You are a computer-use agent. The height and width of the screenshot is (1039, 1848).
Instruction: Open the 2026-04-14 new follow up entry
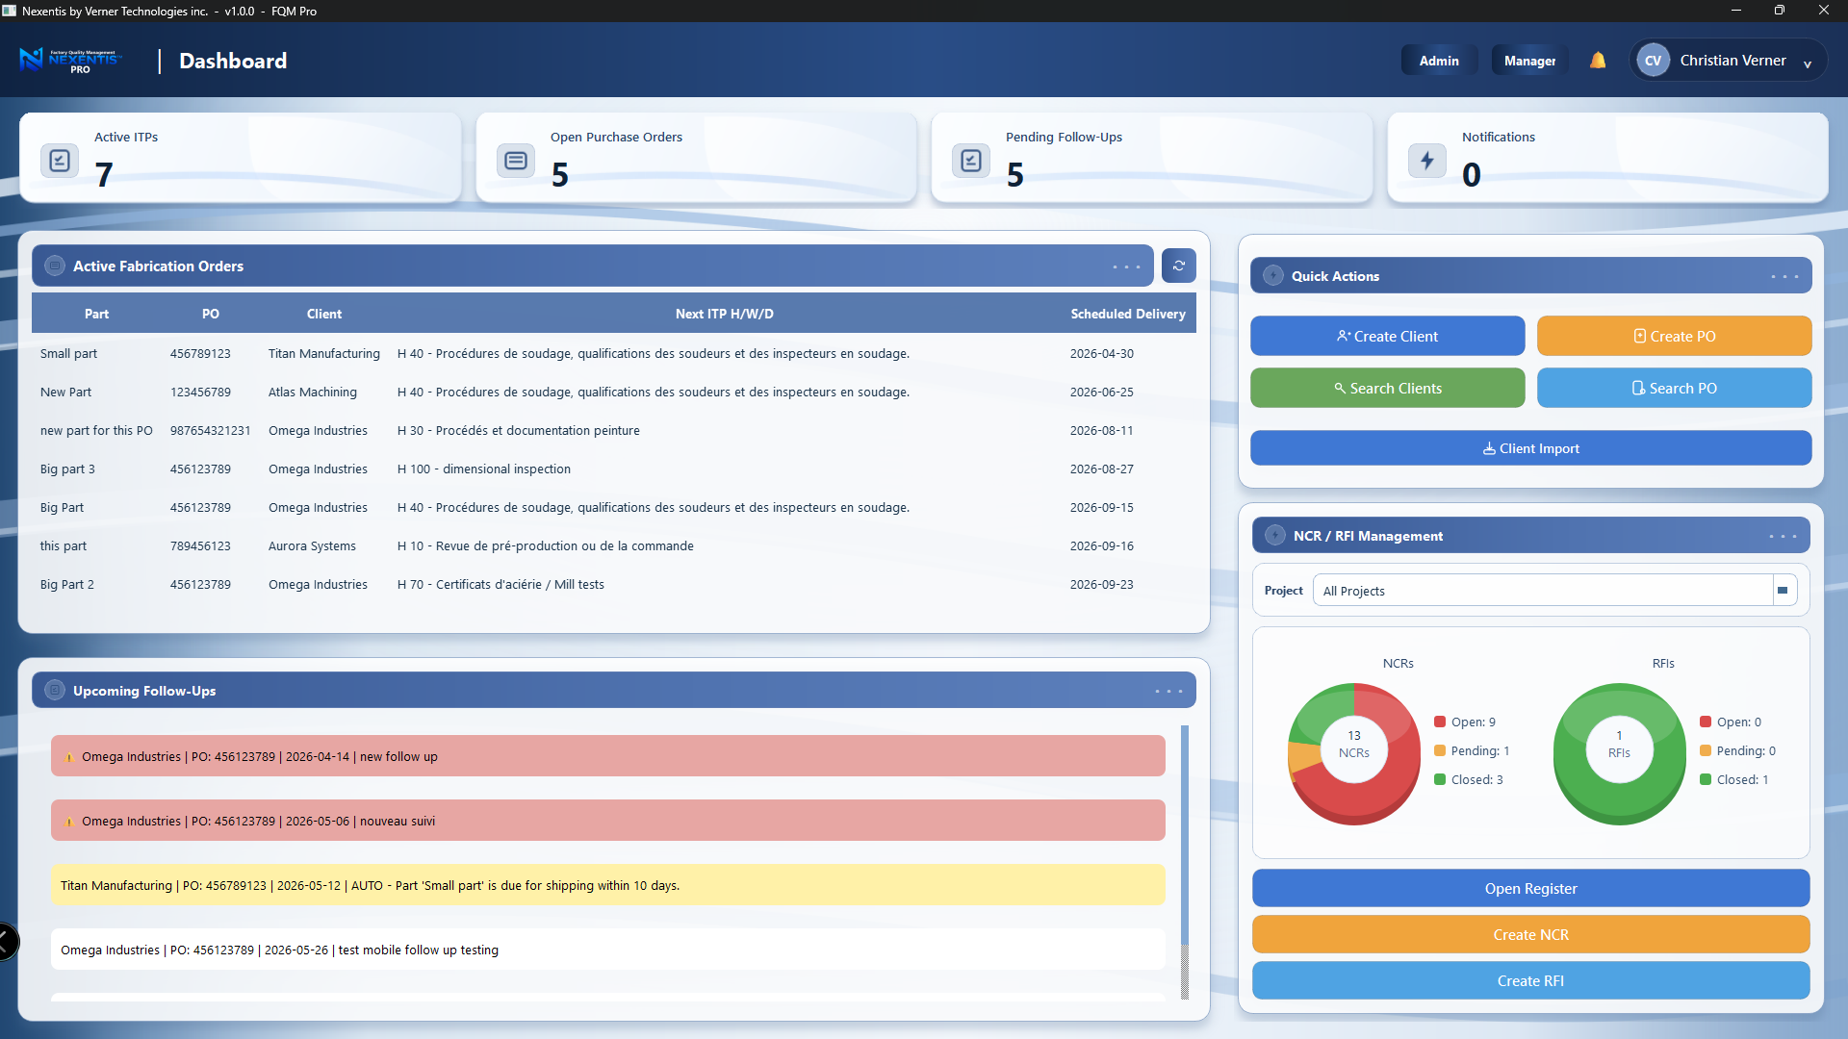(608, 756)
